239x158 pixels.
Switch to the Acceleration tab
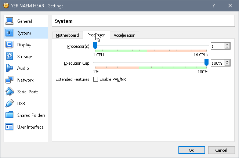[124, 35]
